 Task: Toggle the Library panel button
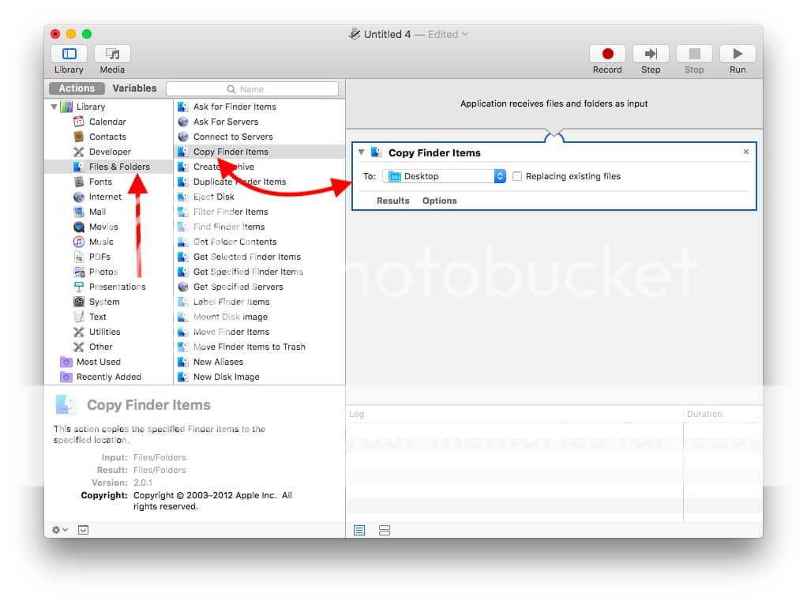click(x=69, y=54)
